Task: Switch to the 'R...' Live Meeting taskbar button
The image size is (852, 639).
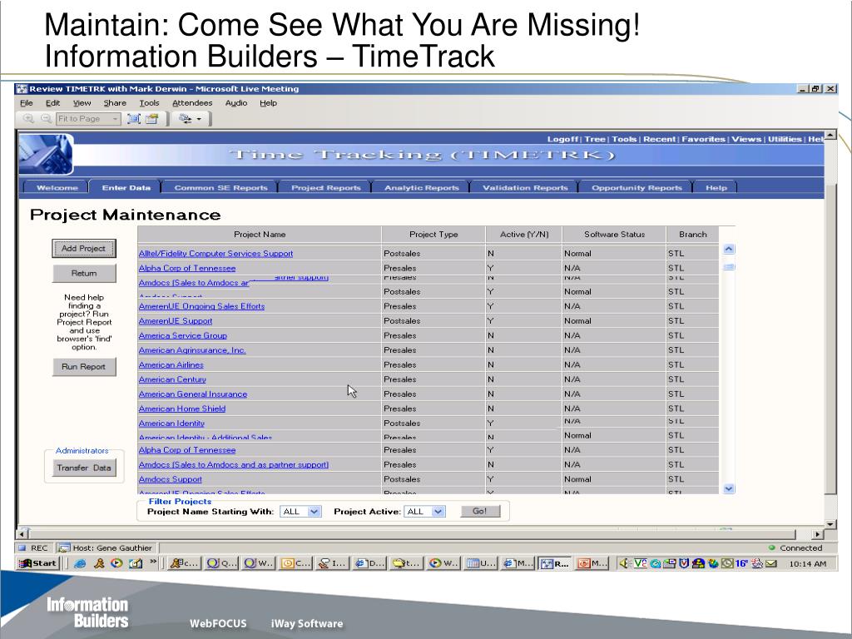Action: [554, 563]
